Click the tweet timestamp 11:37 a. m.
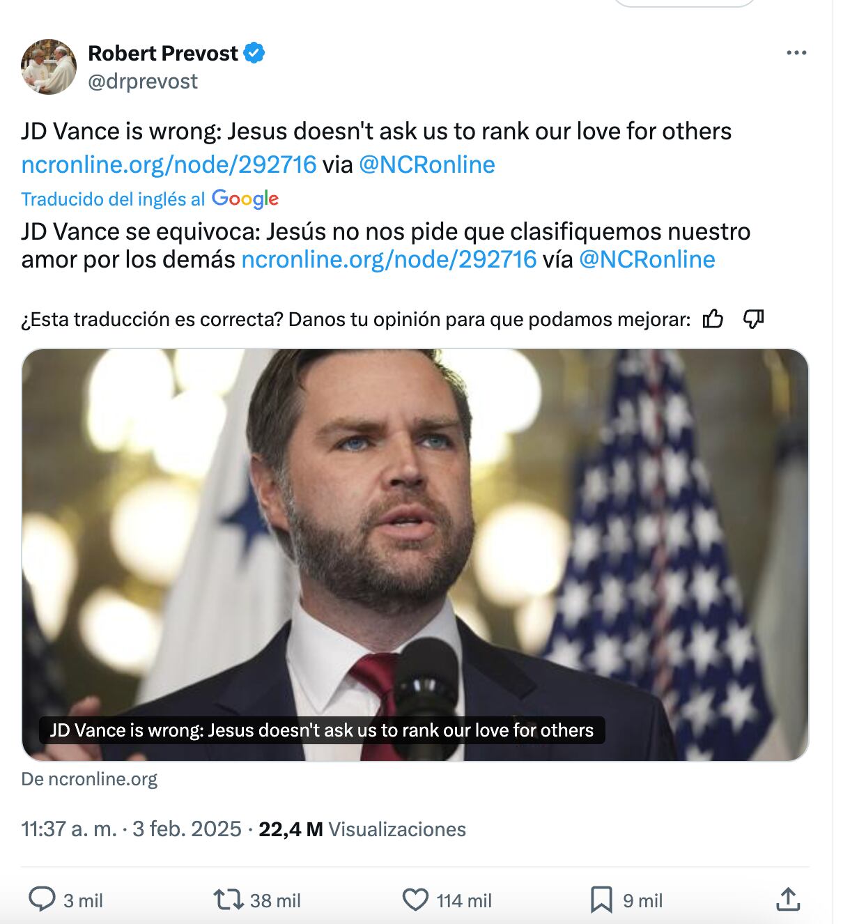The height and width of the screenshot is (924, 850). click(x=69, y=829)
